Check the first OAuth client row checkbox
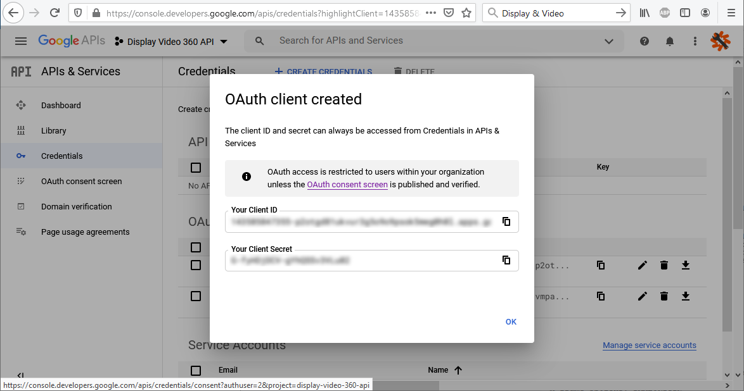 tap(196, 265)
